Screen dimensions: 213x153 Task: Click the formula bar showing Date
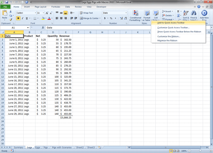128,28
